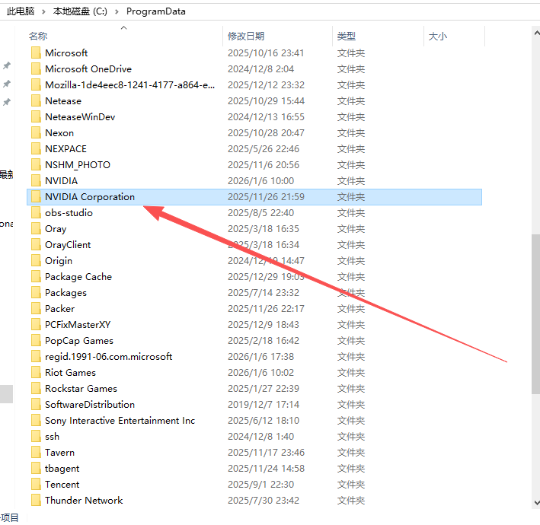
Task: Click the Thunder Network folder icon
Action: click(x=36, y=501)
